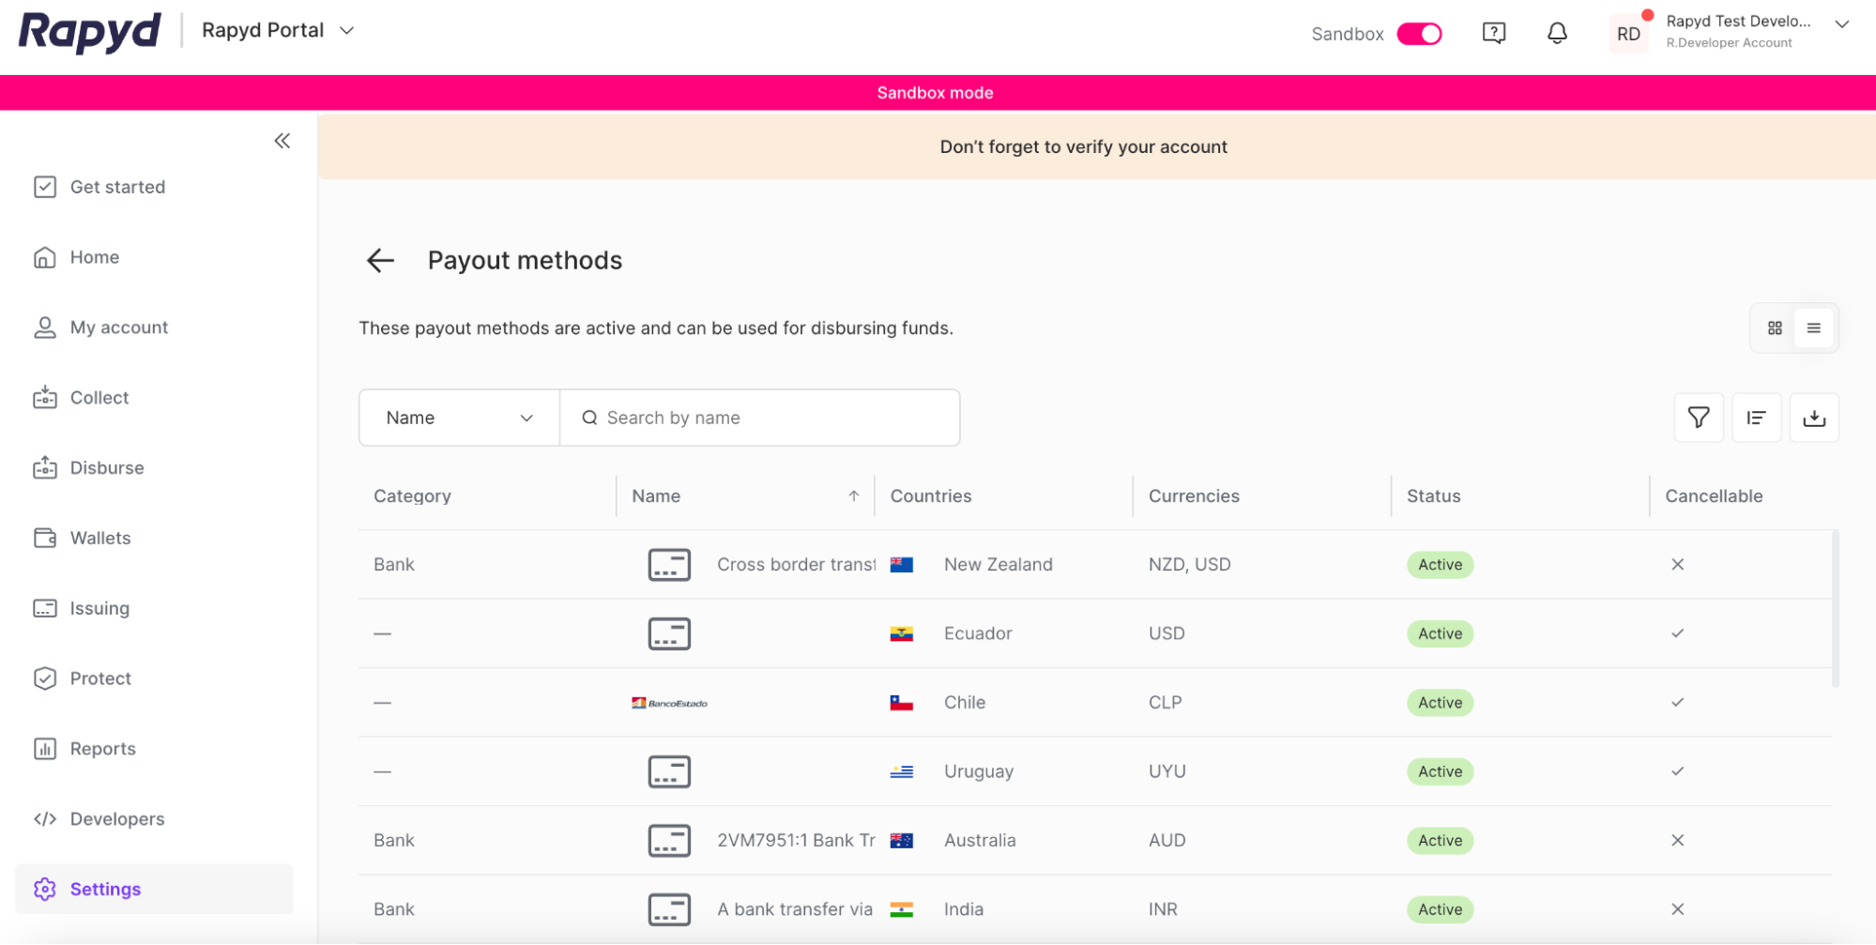Open the help question mark icon

(1493, 32)
